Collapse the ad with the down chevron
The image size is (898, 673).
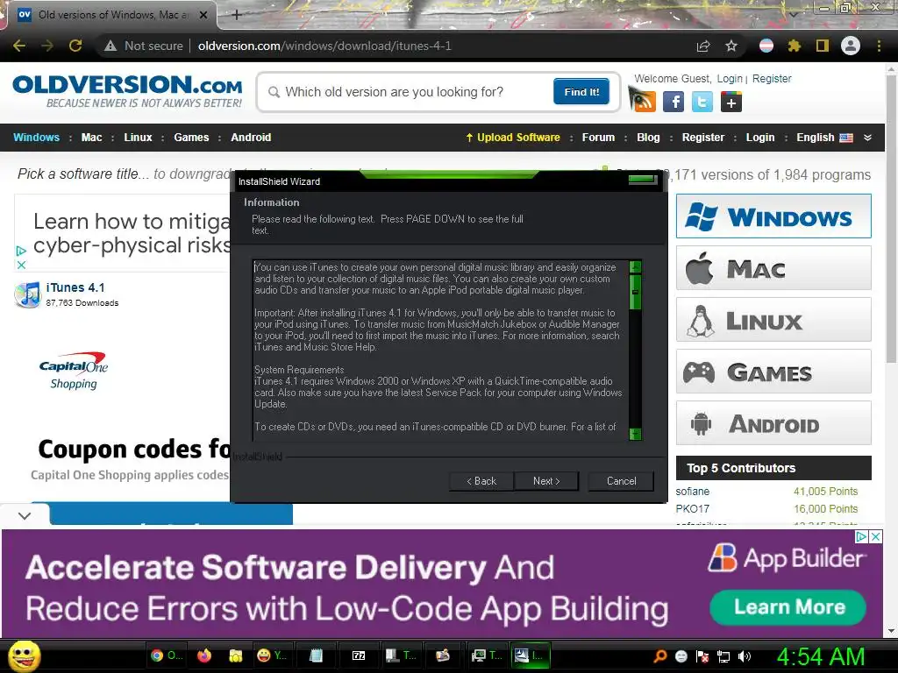pyautogui.click(x=25, y=515)
